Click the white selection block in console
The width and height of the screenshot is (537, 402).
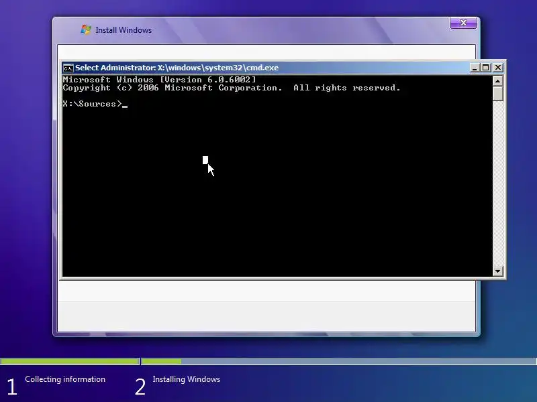[205, 160]
